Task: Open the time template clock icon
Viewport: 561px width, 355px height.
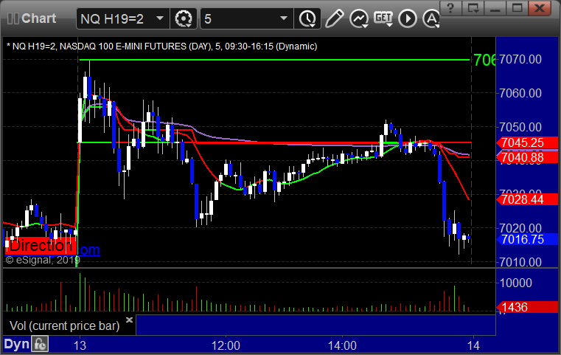Action: pyautogui.click(x=307, y=18)
